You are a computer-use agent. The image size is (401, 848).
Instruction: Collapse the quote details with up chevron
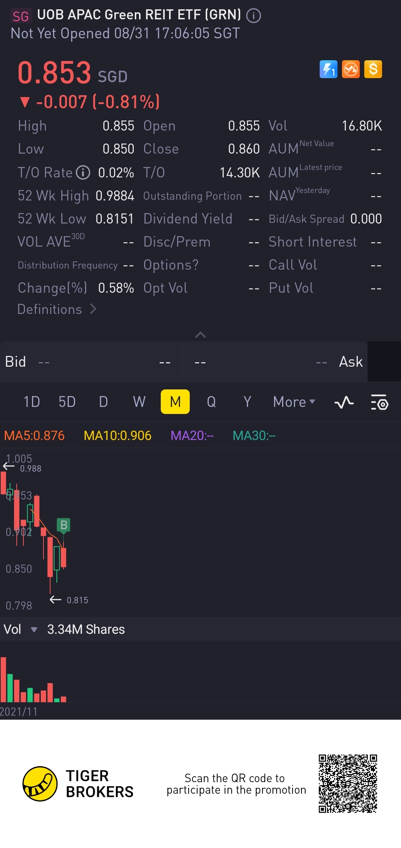tap(200, 335)
